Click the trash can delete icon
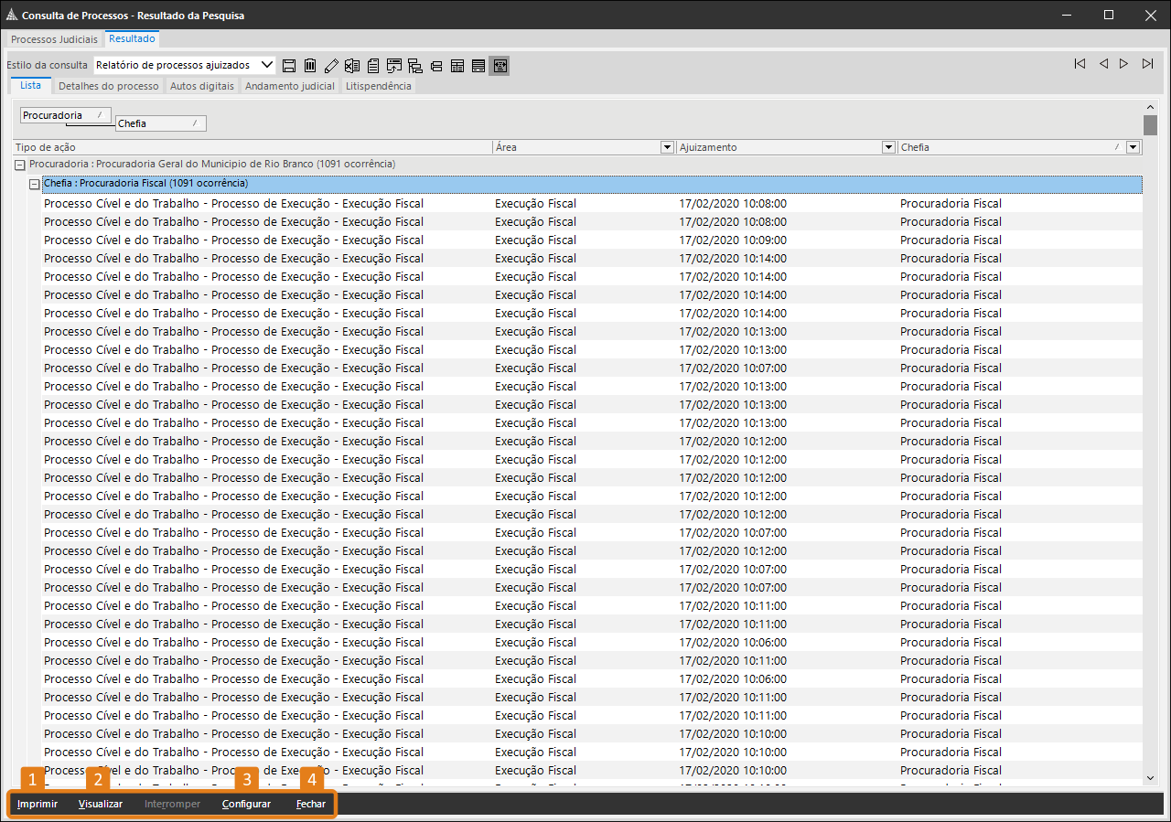 coord(310,66)
